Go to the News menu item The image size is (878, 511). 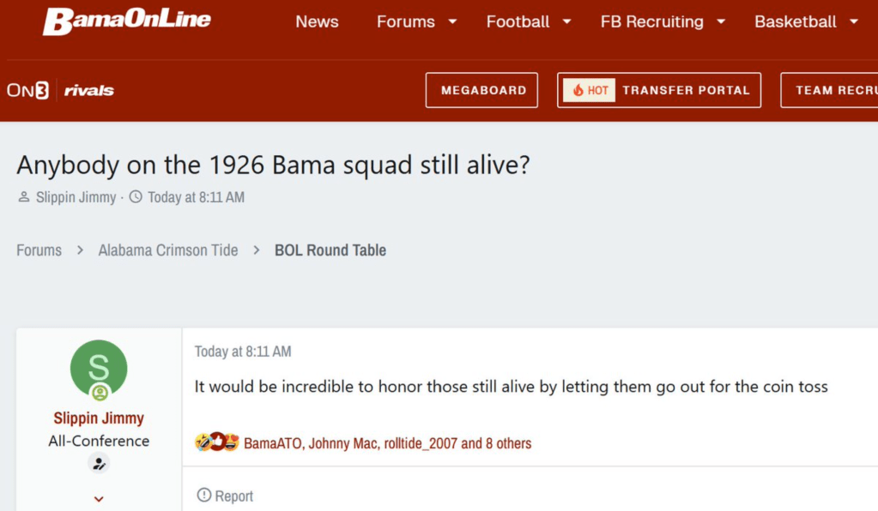317,21
